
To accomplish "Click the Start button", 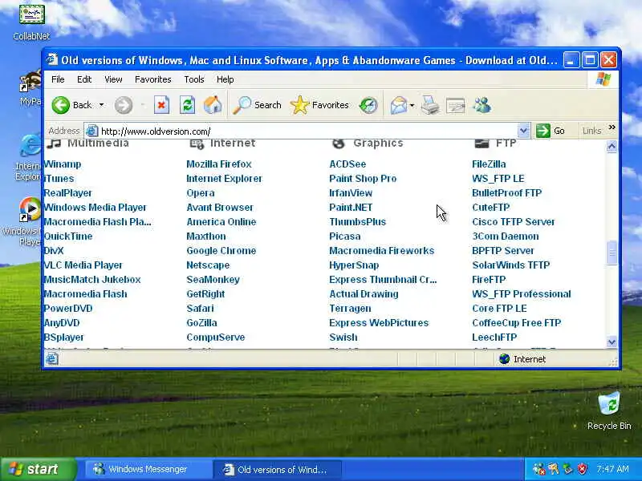I will point(39,469).
